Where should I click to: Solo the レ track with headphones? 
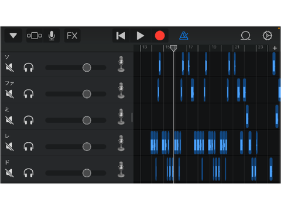(x=29, y=146)
